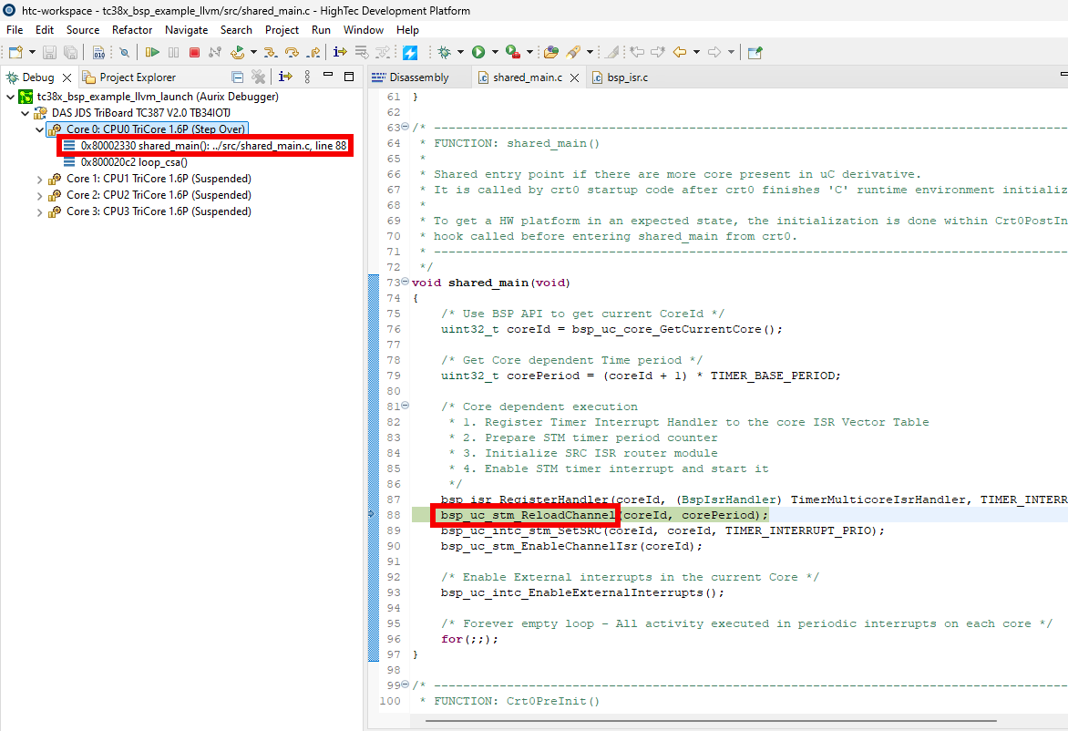Collapse the shared_main function fold at line 73
Screen dimensions: 1068x731
click(x=406, y=283)
